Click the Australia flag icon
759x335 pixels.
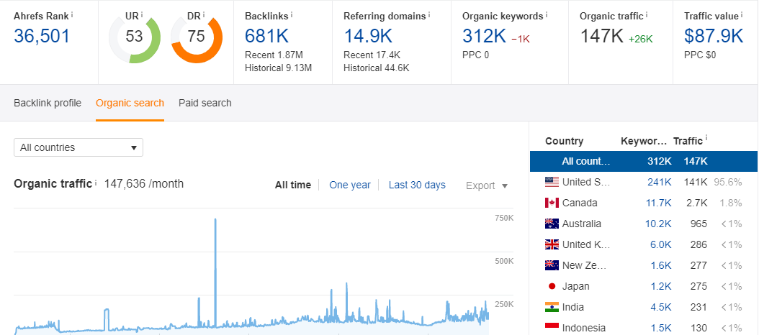click(552, 224)
